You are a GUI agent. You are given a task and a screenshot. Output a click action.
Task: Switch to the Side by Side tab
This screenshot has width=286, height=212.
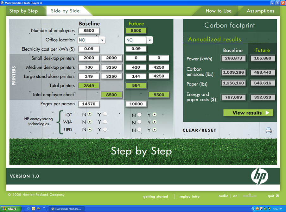click(x=65, y=11)
